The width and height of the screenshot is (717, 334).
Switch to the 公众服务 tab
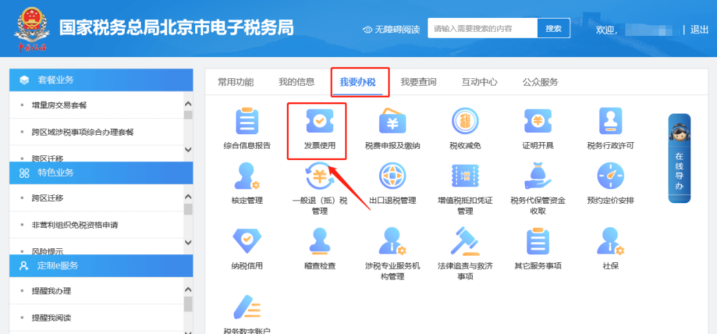click(x=540, y=82)
